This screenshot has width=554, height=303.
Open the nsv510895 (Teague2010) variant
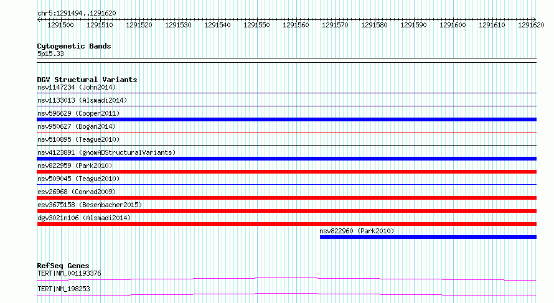(x=78, y=139)
